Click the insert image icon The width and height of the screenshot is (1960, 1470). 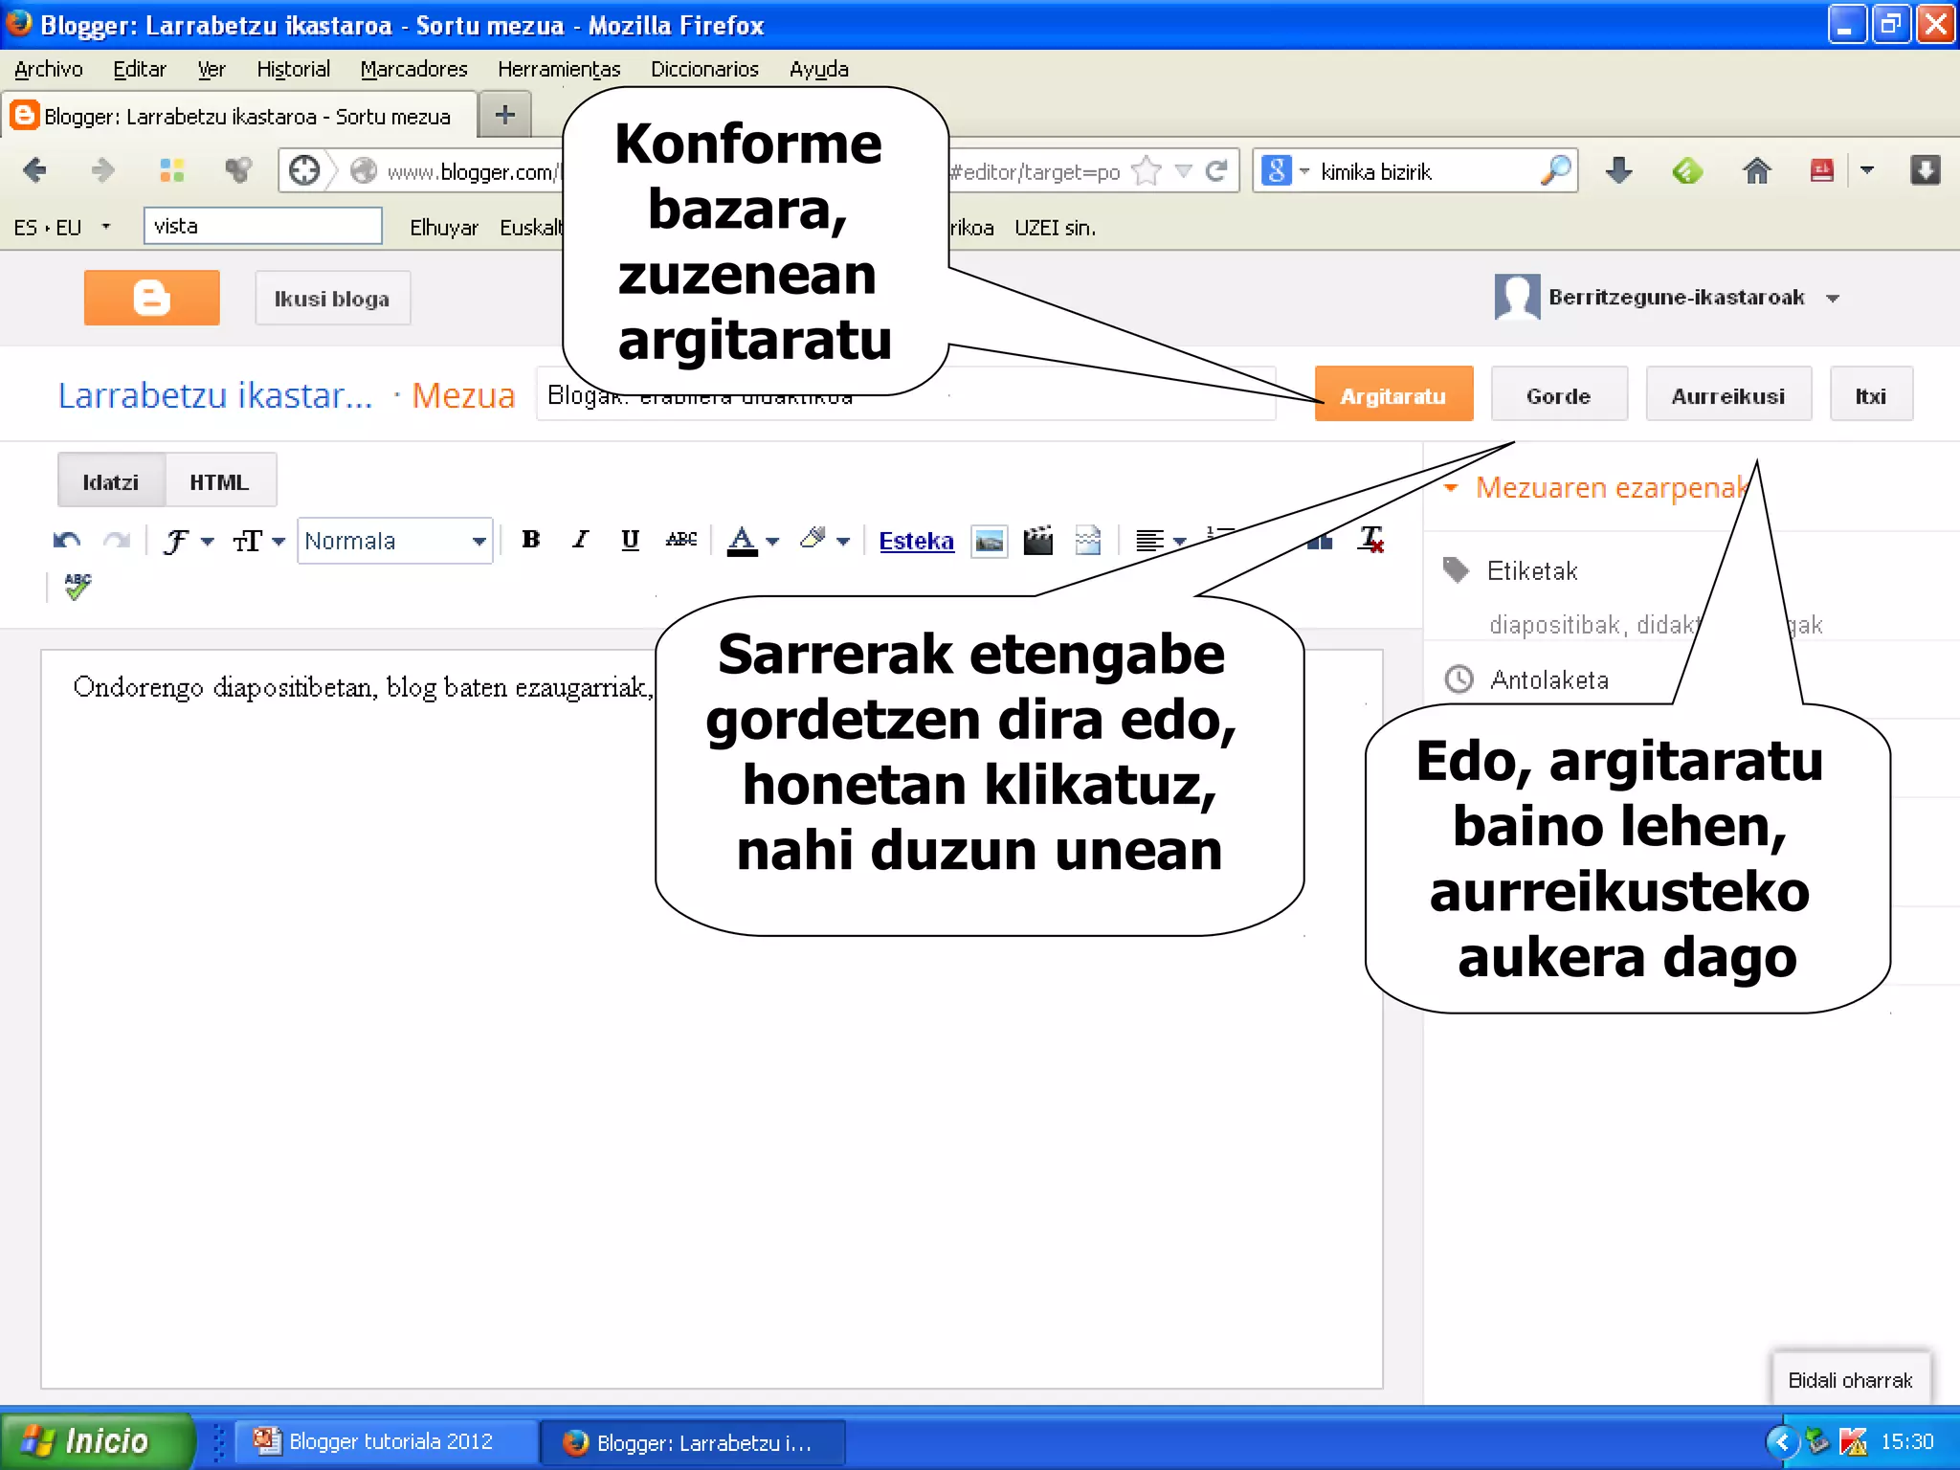tap(989, 542)
